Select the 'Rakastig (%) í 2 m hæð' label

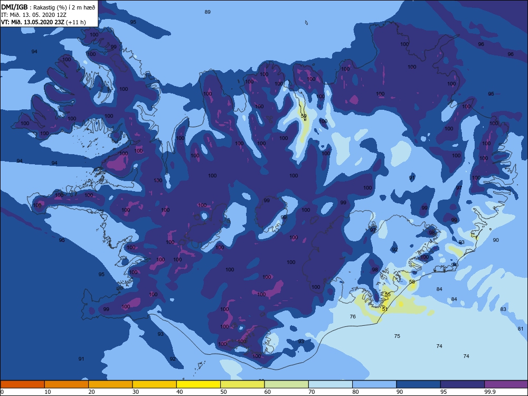[x=64, y=7]
